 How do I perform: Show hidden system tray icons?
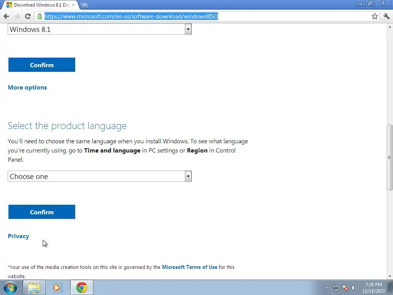pyautogui.click(x=326, y=288)
